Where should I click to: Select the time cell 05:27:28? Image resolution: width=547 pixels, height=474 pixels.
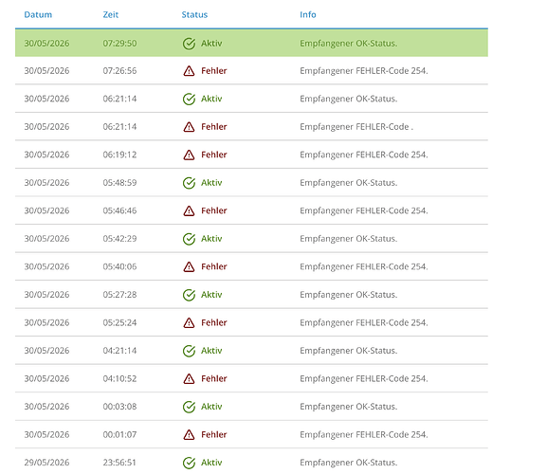119,295
